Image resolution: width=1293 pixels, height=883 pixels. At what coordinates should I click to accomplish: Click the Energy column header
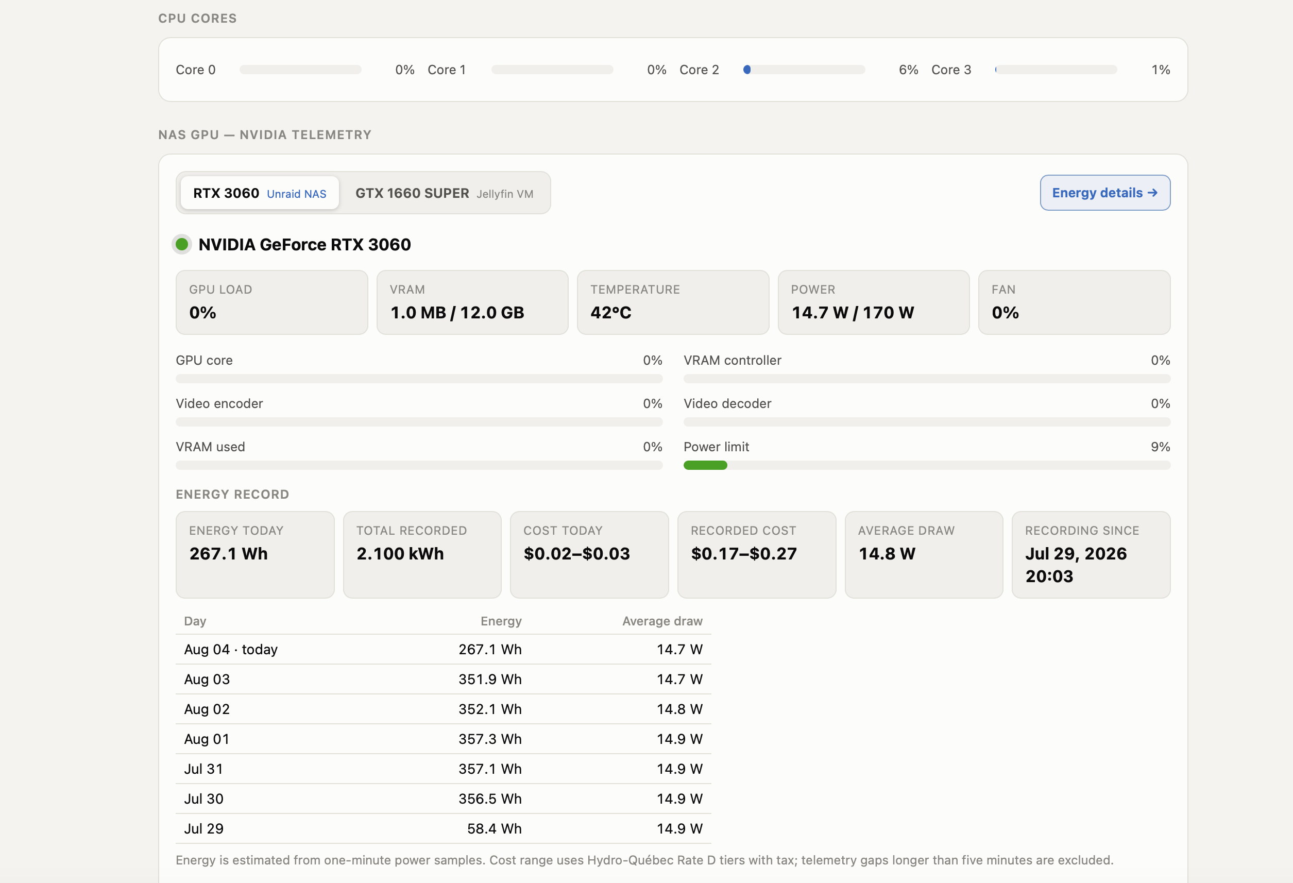point(501,621)
